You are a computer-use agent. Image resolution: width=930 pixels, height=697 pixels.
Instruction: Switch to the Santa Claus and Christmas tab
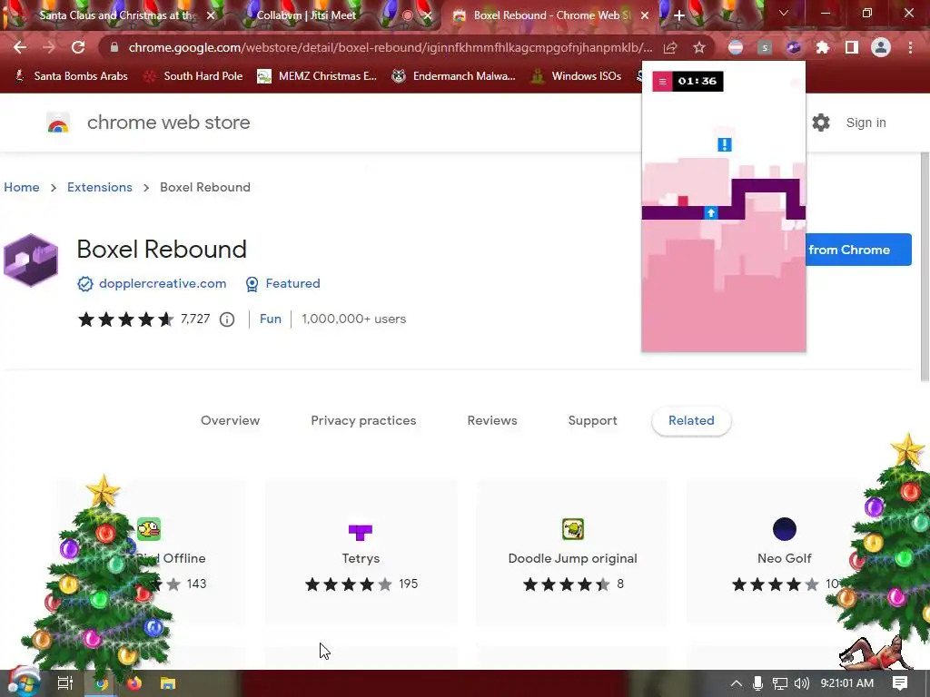[117, 15]
